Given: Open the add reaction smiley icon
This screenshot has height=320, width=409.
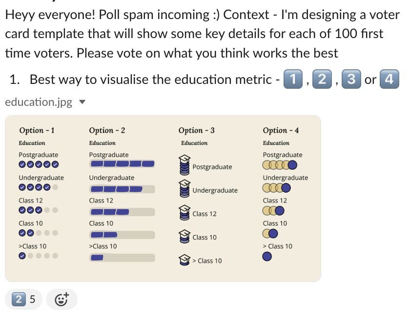Looking at the screenshot, I should pos(61,300).
